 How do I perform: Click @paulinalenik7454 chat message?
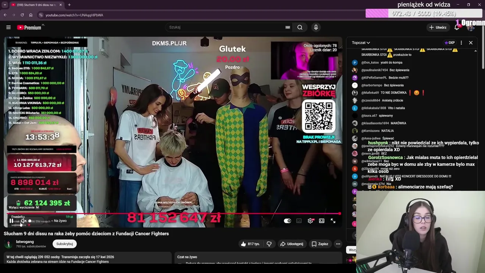(x=385, y=70)
